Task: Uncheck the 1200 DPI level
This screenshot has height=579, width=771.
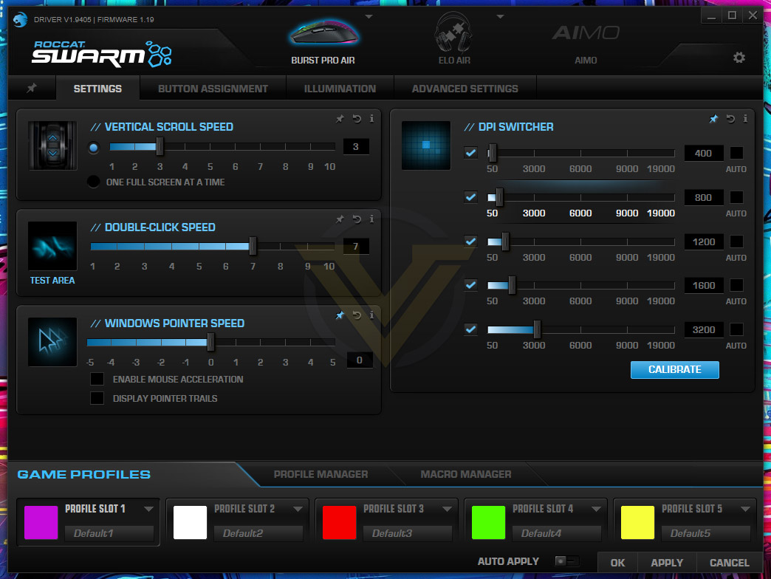Action: pyautogui.click(x=470, y=241)
